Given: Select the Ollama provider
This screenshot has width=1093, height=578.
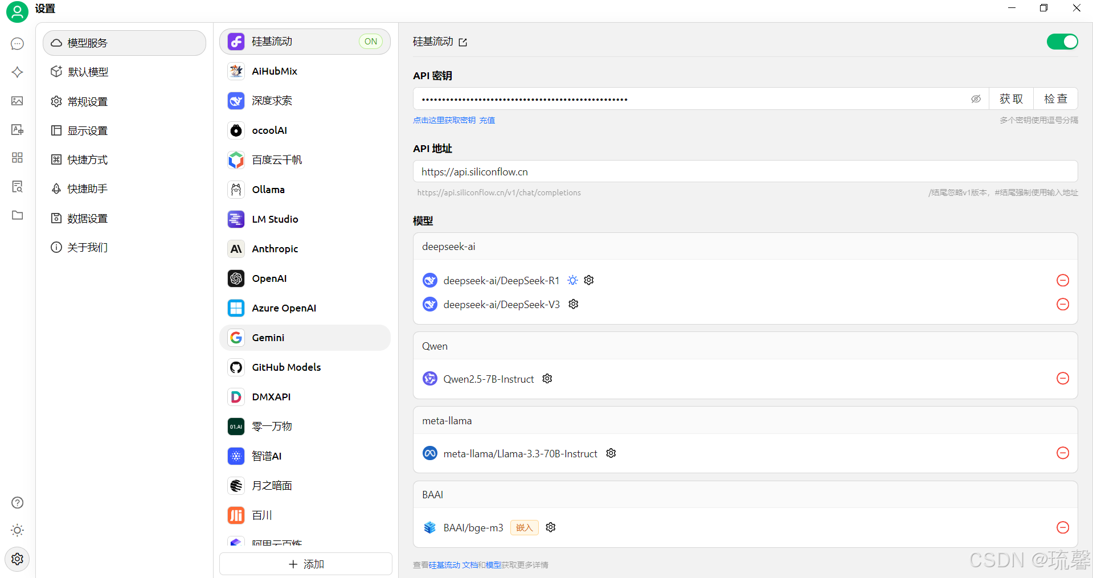Looking at the screenshot, I should point(305,190).
